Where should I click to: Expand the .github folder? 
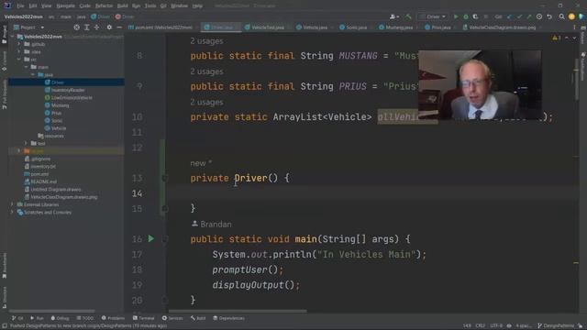[x=19, y=44]
